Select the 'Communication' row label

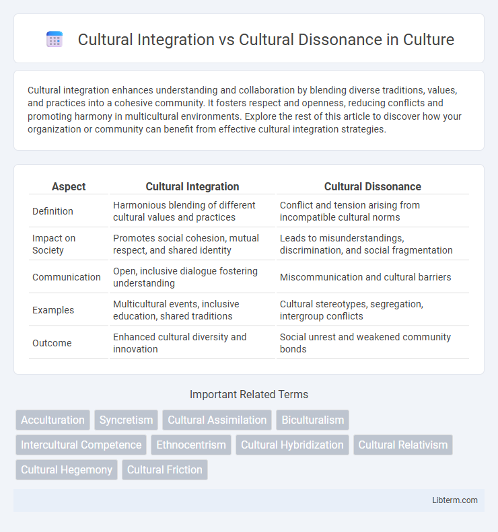67,277
